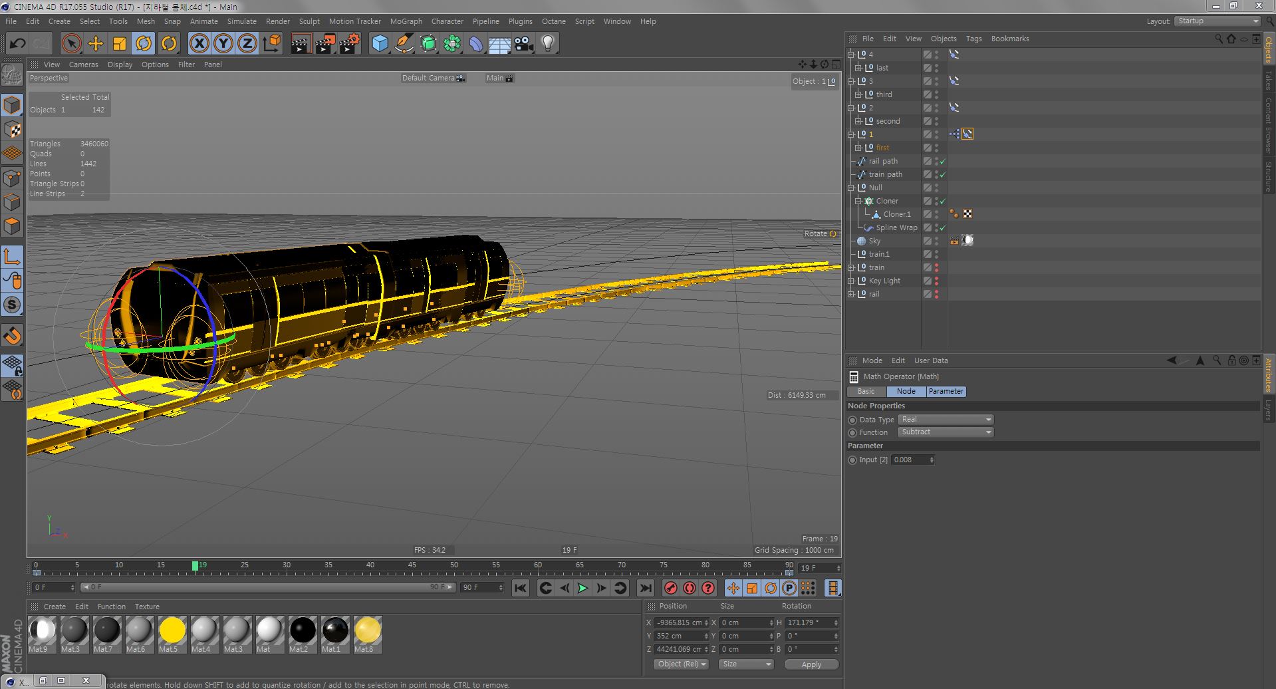Toggle Y axis lock
Image resolution: width=1276 pixels, height=689 pixels.
[x=223, y=44]
